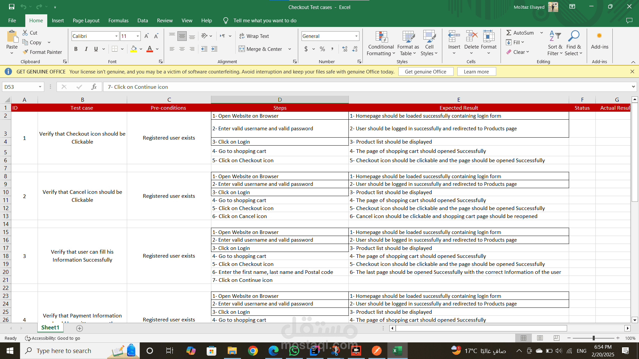Click the AutoSum sigma icon

point(509,33)
